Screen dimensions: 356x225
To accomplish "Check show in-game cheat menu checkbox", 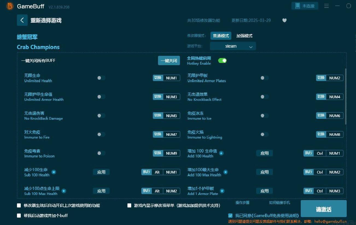I will (129, 205).
